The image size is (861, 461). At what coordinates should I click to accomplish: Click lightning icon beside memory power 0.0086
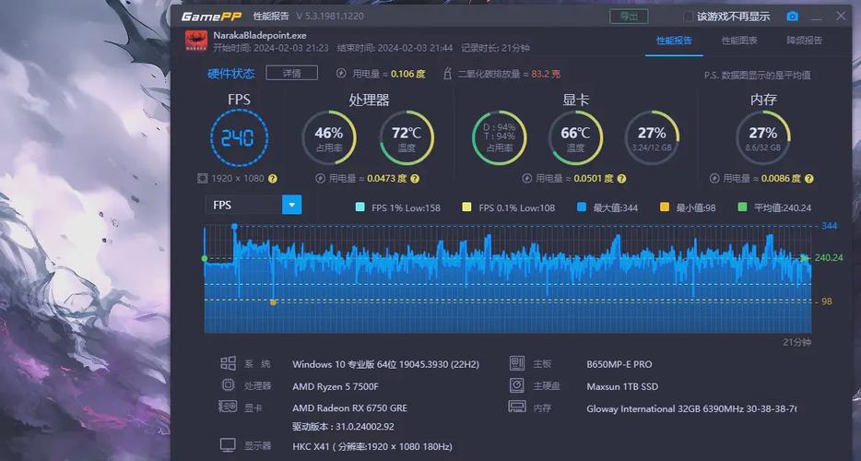[x=714, y=179]
